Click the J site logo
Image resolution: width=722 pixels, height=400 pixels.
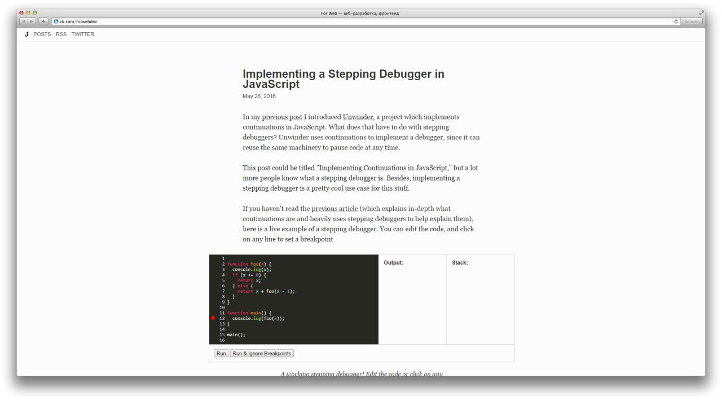point(27,34)
